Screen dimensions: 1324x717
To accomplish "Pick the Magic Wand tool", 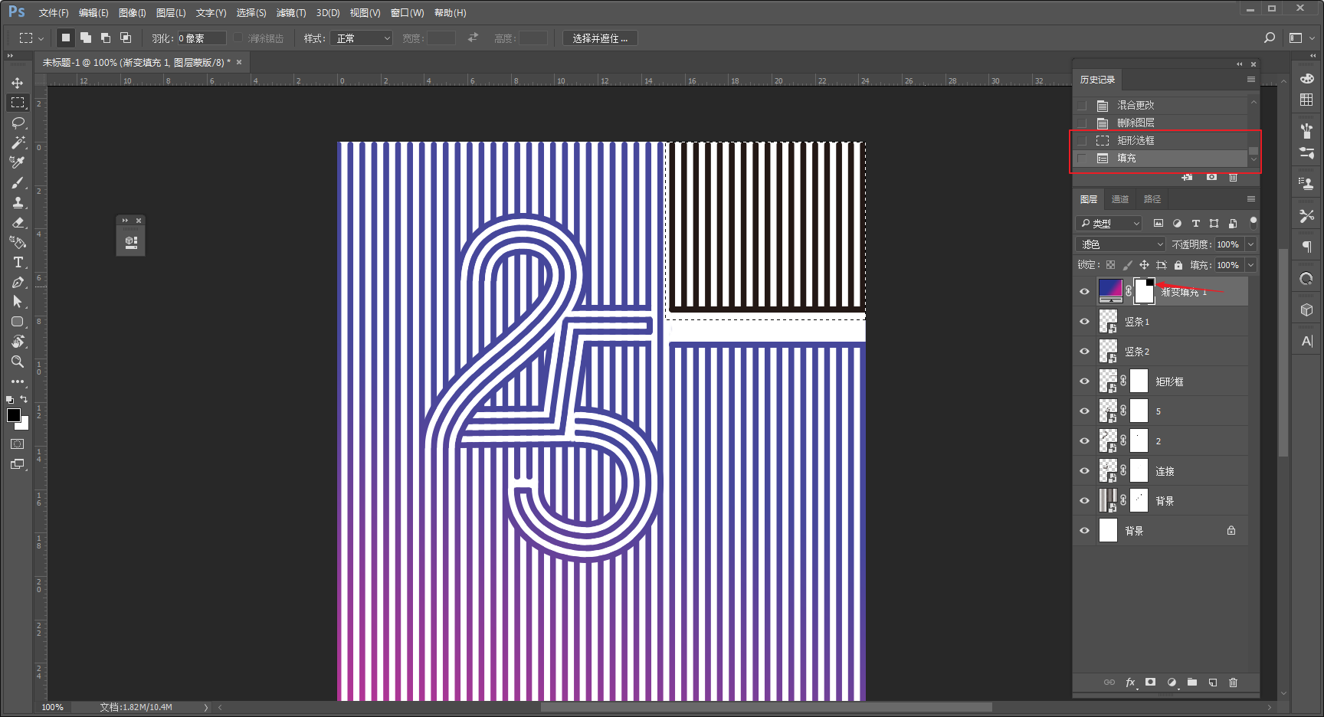I will point(18,142).
